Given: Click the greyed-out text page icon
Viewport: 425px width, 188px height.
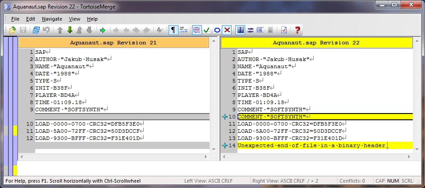Looking at the screenshot, I should click(x=270, y=30).
